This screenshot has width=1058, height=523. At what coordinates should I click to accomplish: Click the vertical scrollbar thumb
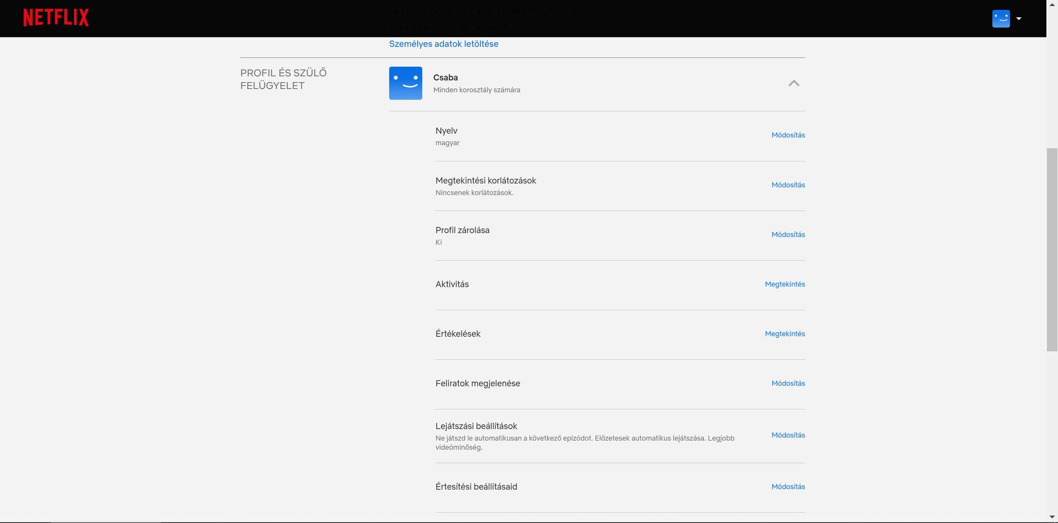tap(1052, 249)
